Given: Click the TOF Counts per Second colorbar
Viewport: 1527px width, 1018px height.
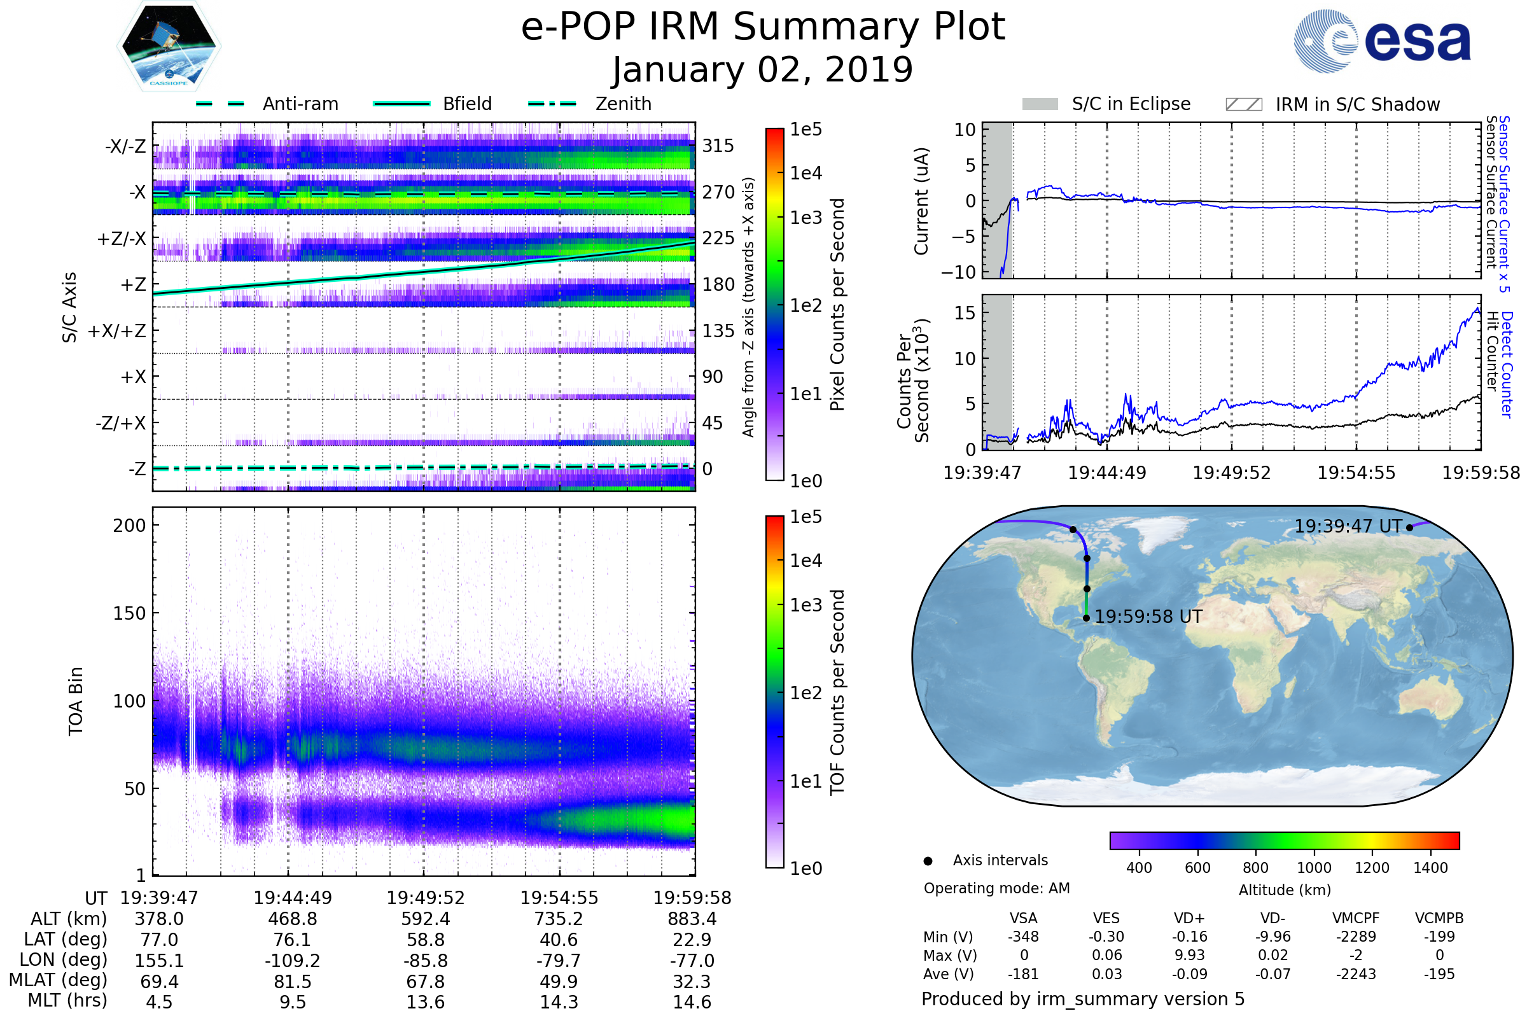Looking at the screenshot, I should tap(774, 692).
